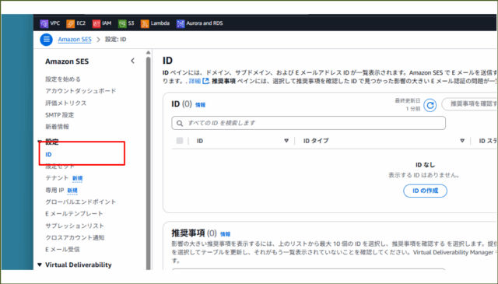Image resolution: width=498 pixels, height=284 pixels.
Task: Open the 情報 link beside 推奨事項 (0)
Action: point(225,234)
